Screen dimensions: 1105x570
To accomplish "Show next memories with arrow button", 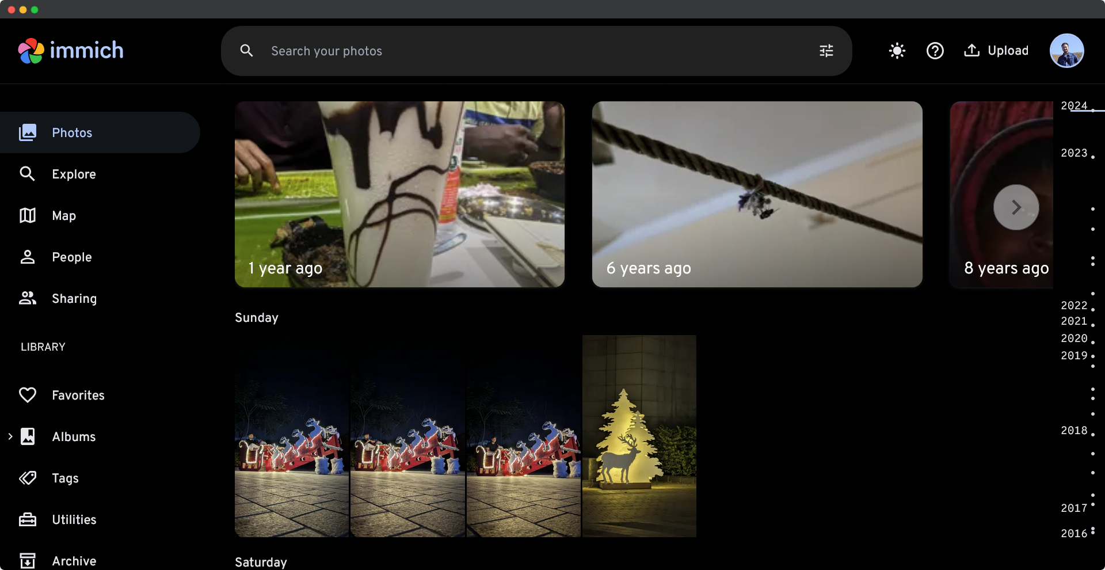I will pos(1016,207).
